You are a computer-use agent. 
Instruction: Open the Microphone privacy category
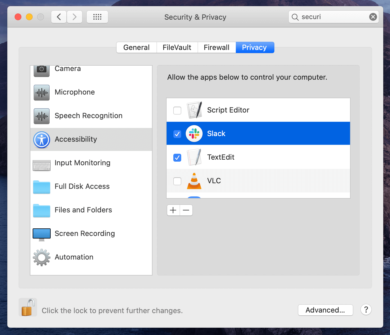(x=75, y=92)
